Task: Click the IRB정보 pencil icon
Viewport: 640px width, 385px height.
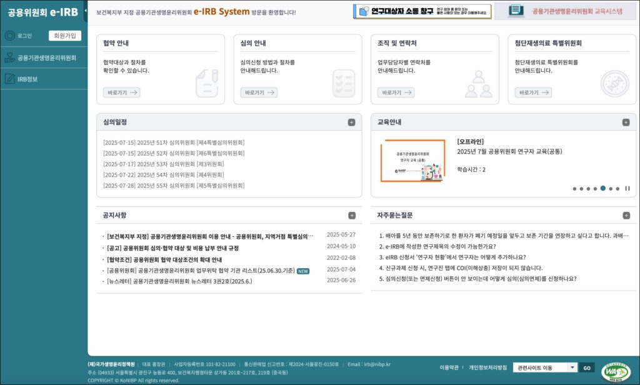Action: [x=10, y=79]
